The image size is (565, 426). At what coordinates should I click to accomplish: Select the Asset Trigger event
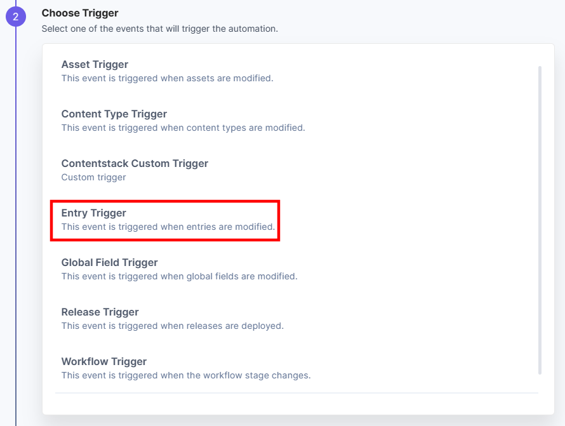click(94, 64)
